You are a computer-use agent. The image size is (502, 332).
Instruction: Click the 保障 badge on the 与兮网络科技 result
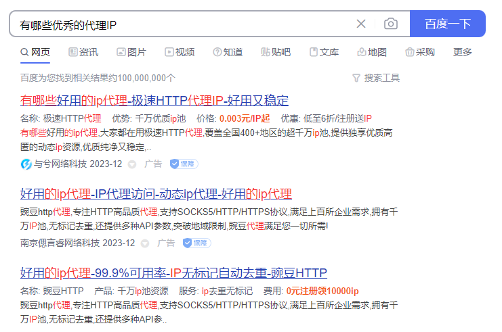tap(184, 164)
